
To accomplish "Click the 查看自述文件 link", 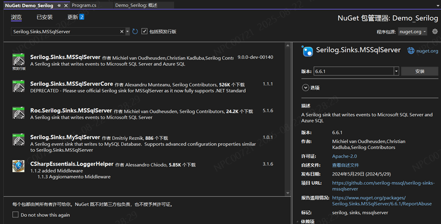I will coord(345,165).
